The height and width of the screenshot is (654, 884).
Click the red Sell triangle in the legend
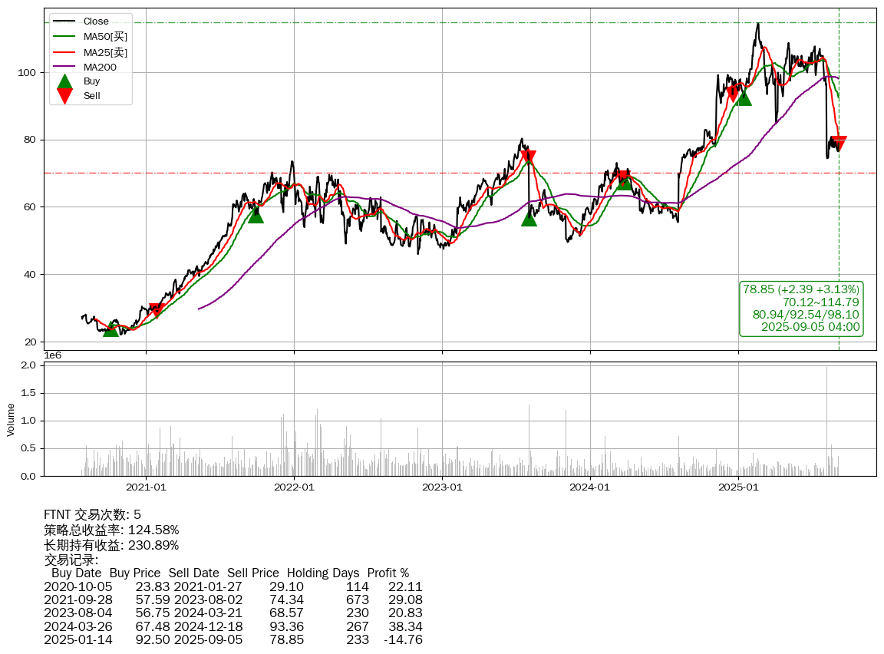[x=65, y=96]
